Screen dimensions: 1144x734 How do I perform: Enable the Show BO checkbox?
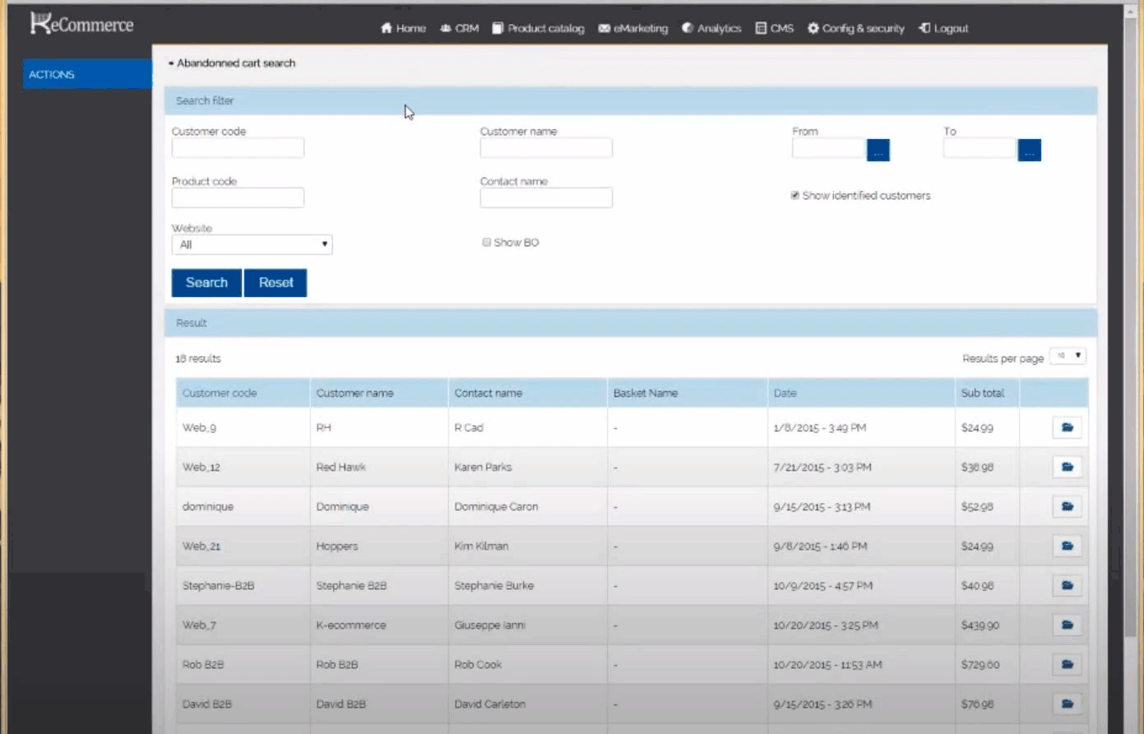(486, 242)
